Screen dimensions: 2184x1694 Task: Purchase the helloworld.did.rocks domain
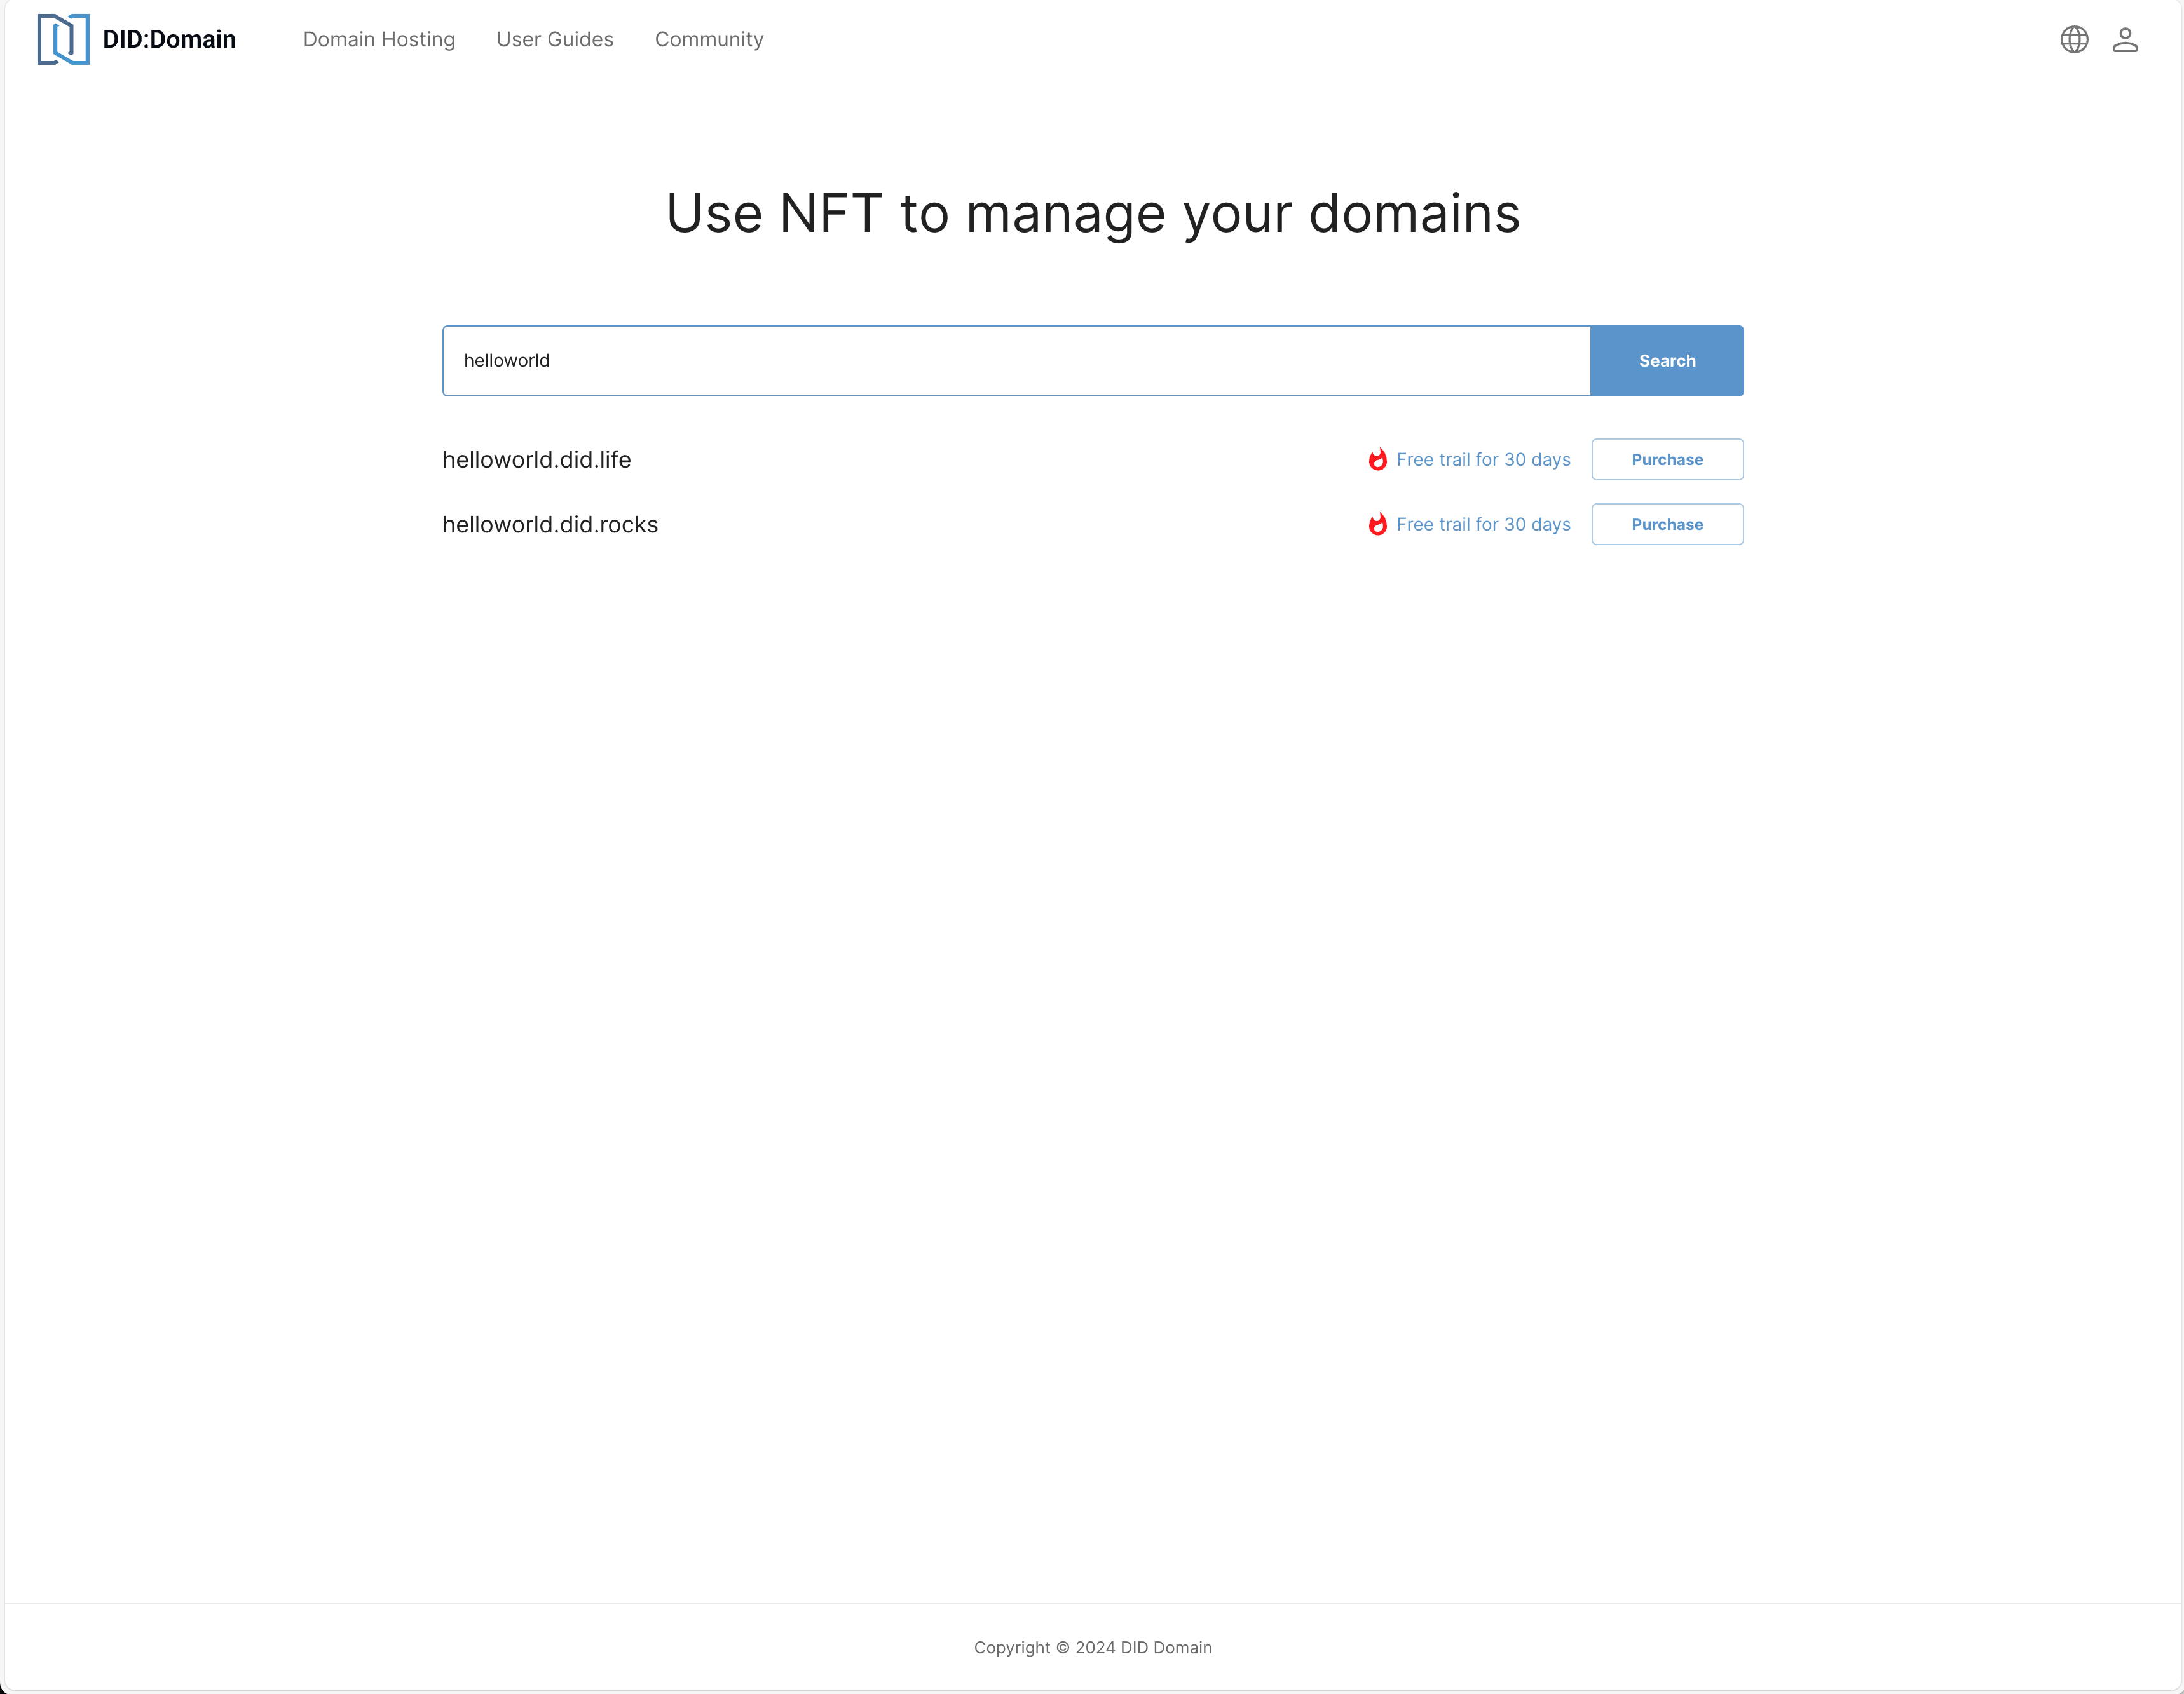(1667, 525)
